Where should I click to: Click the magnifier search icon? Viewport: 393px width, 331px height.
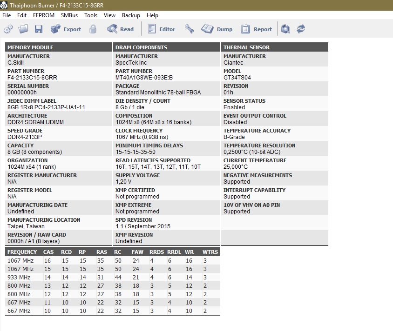click(x=285, y=29)
